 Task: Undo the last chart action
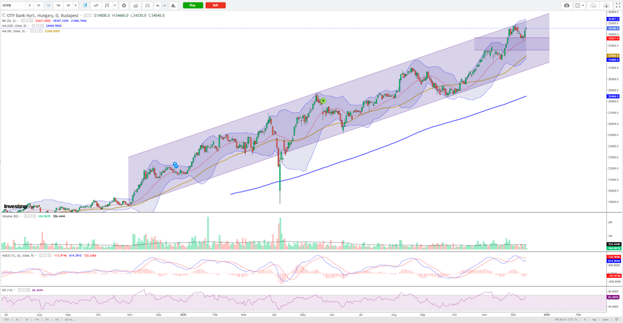(x=158, y=5)
